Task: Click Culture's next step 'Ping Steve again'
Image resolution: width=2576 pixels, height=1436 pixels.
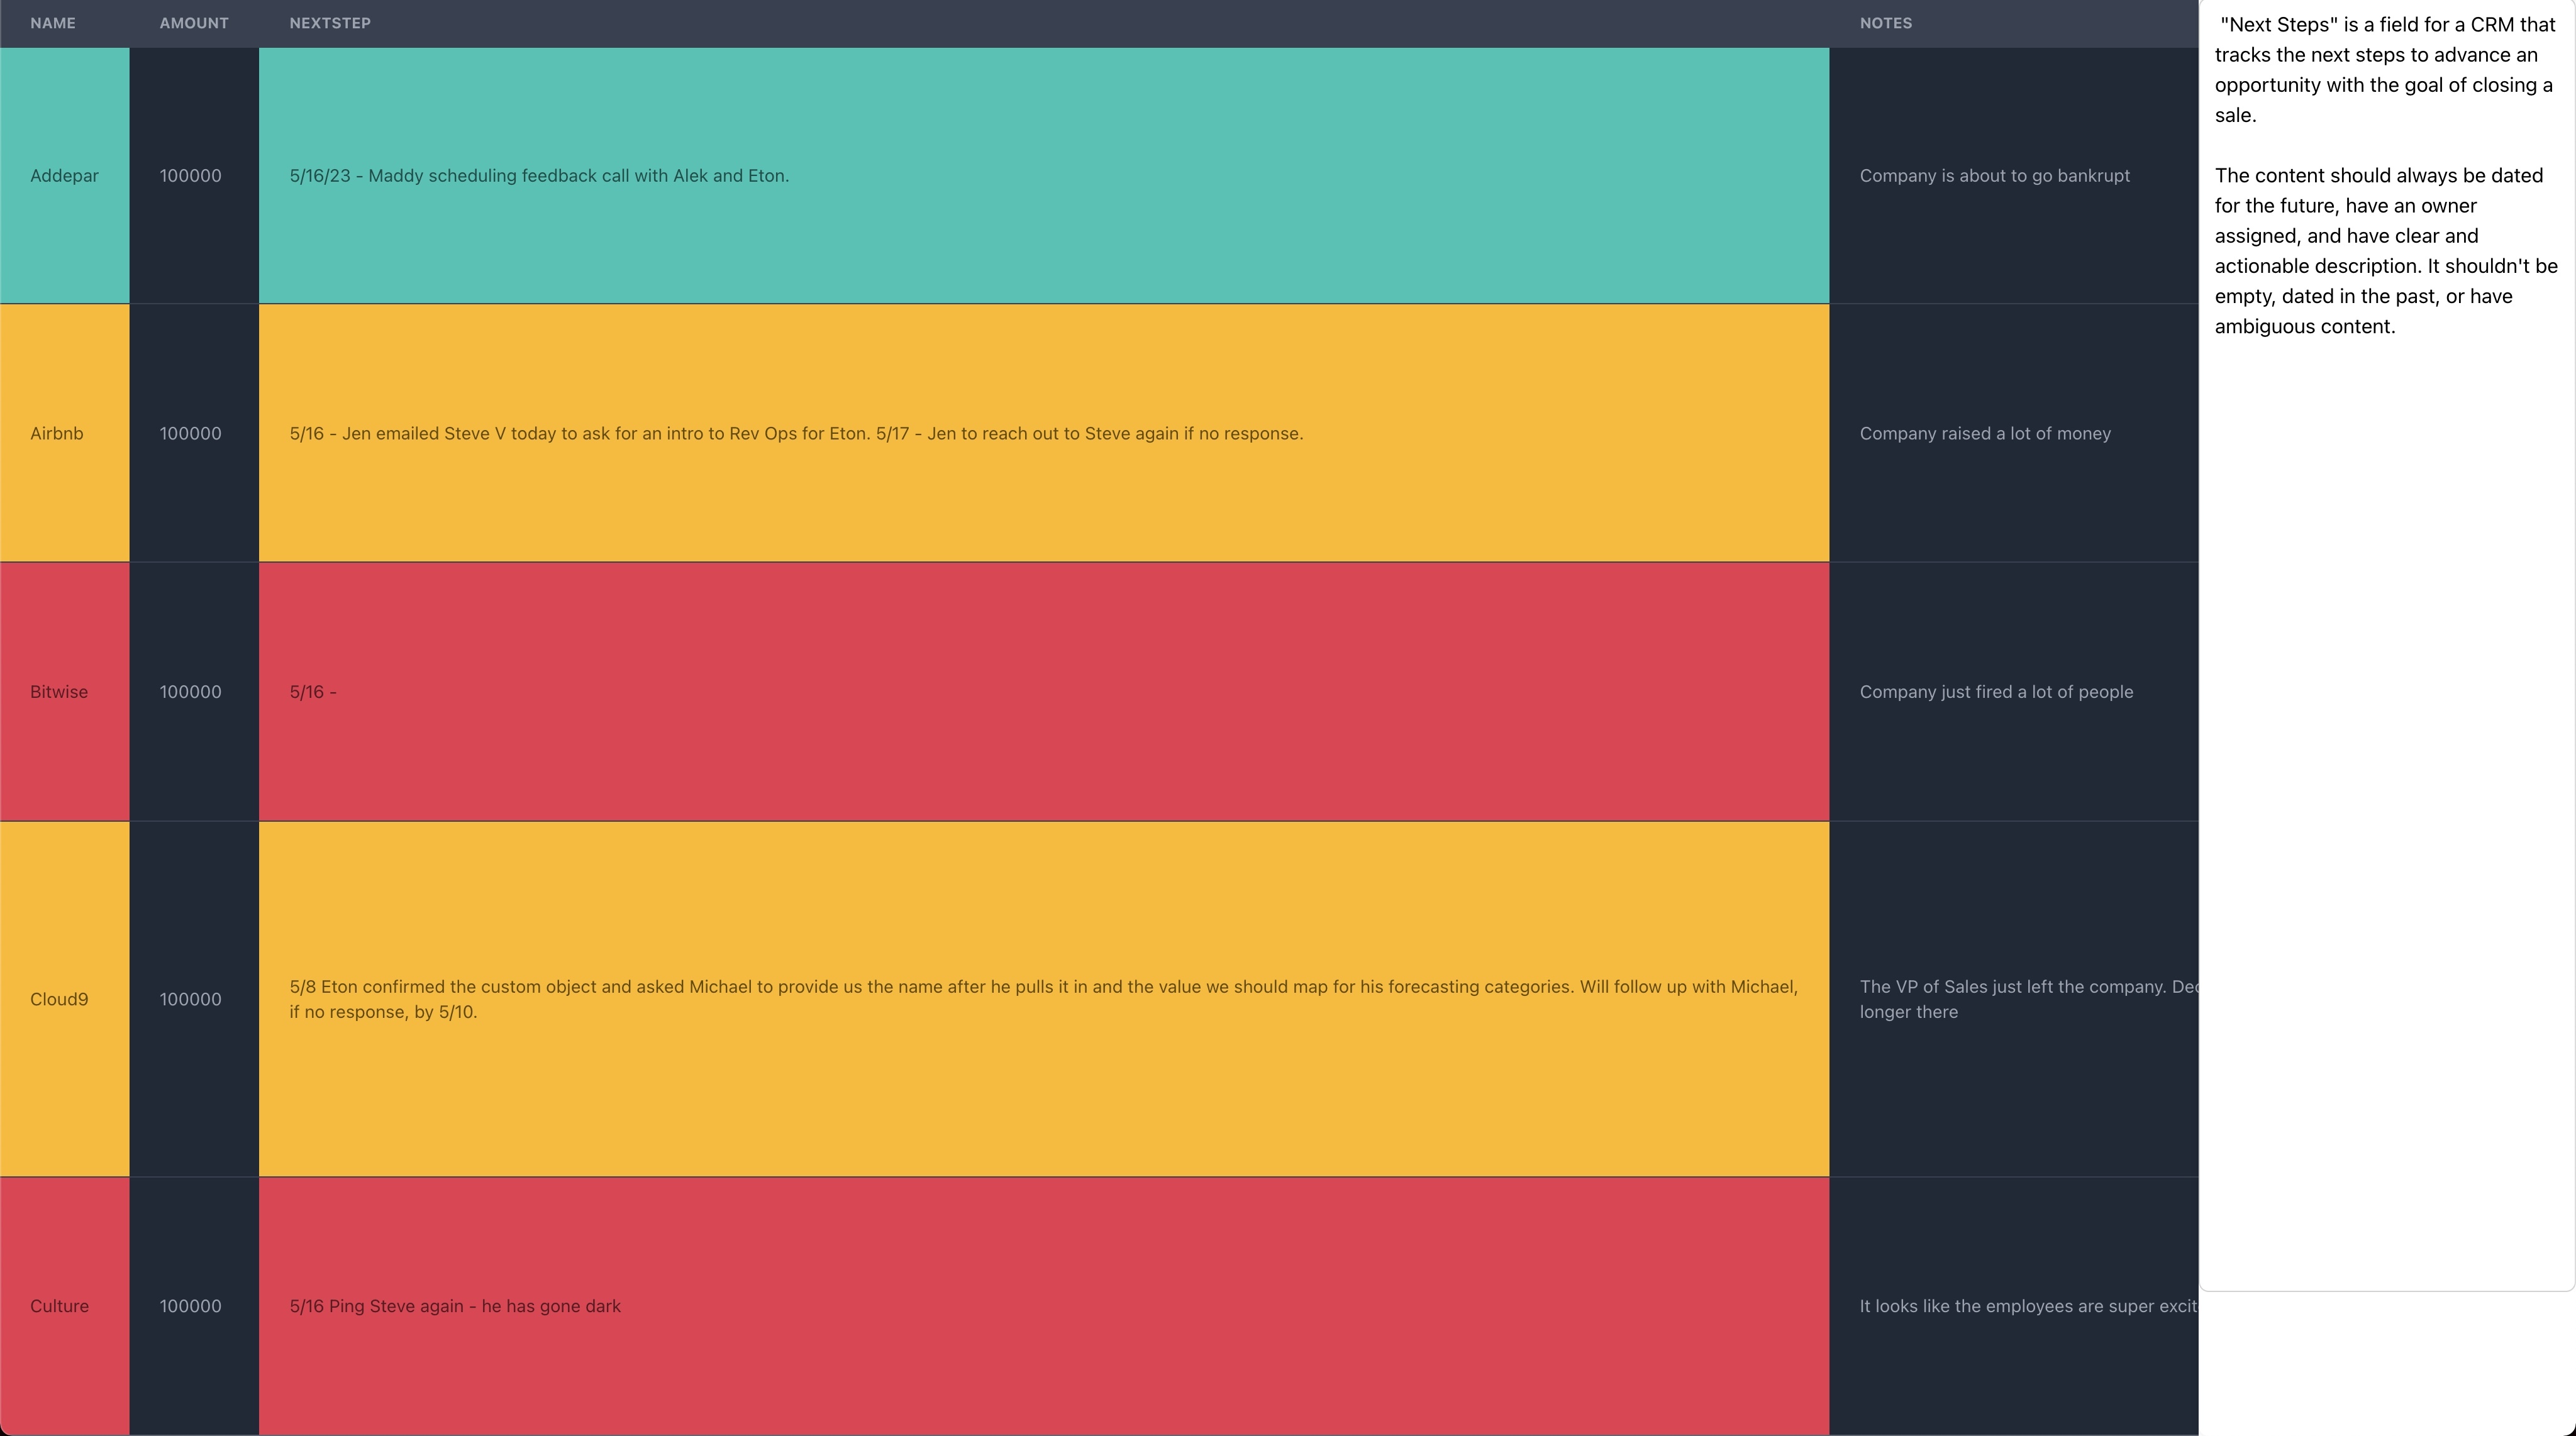Action: click(x=455, y=1306)
